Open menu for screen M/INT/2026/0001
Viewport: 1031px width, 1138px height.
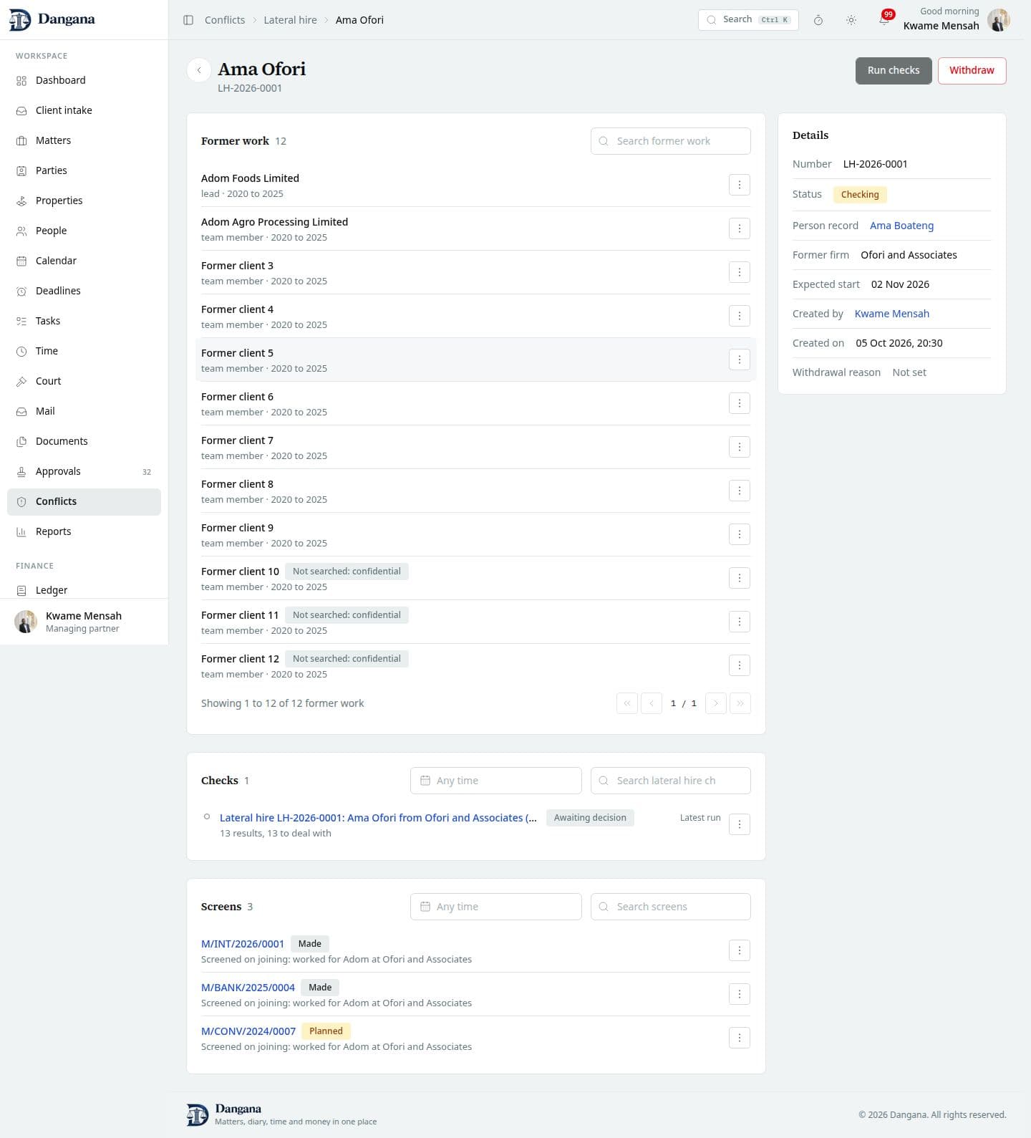point(740,950)
